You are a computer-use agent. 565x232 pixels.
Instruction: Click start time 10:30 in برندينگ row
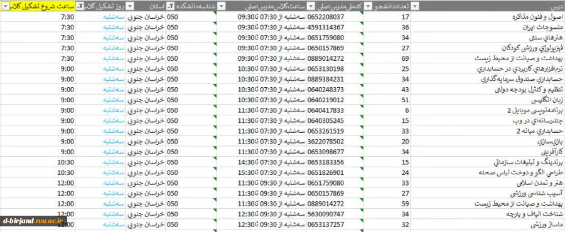coord(38,162)
